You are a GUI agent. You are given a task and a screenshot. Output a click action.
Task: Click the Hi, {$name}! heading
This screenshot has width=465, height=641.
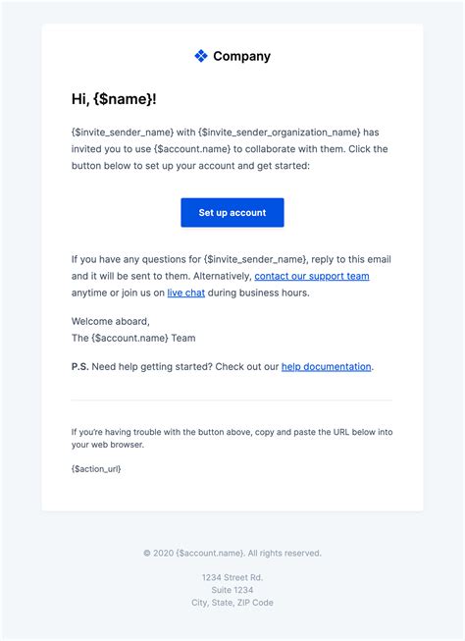114,99
